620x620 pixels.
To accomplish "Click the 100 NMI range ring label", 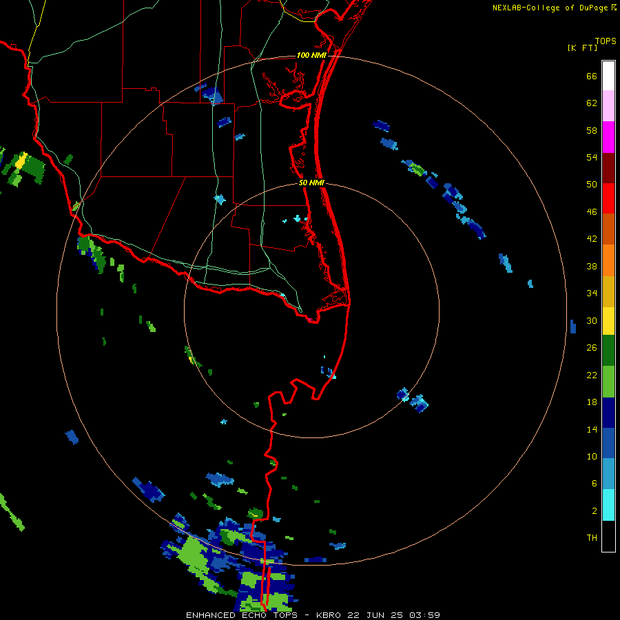I will 311,55.
